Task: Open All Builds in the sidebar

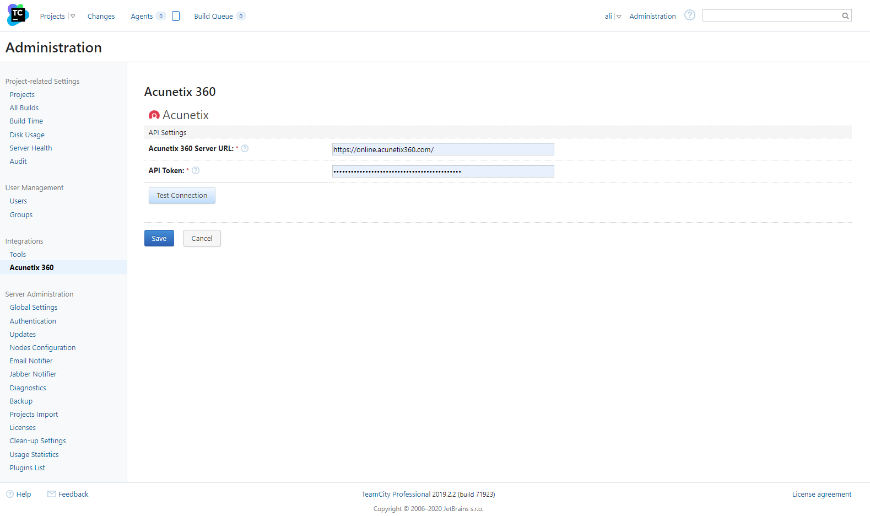Action: click(x=24, y=108)
